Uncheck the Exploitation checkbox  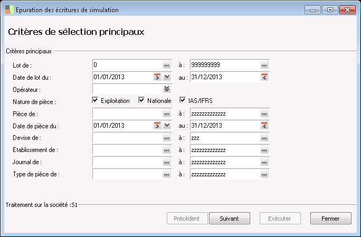point(96,100)
